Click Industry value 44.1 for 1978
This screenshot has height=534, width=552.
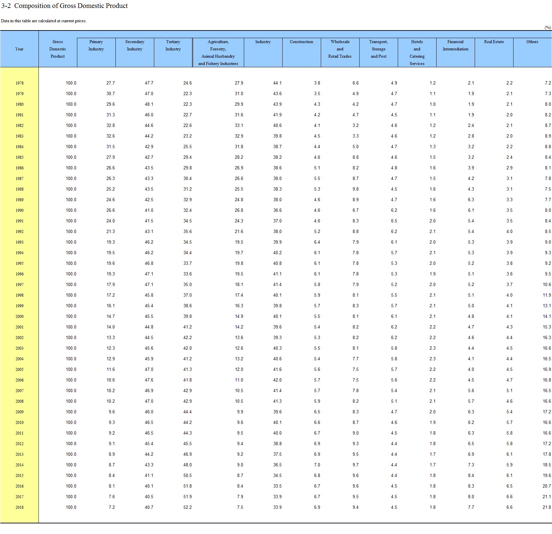277,83
